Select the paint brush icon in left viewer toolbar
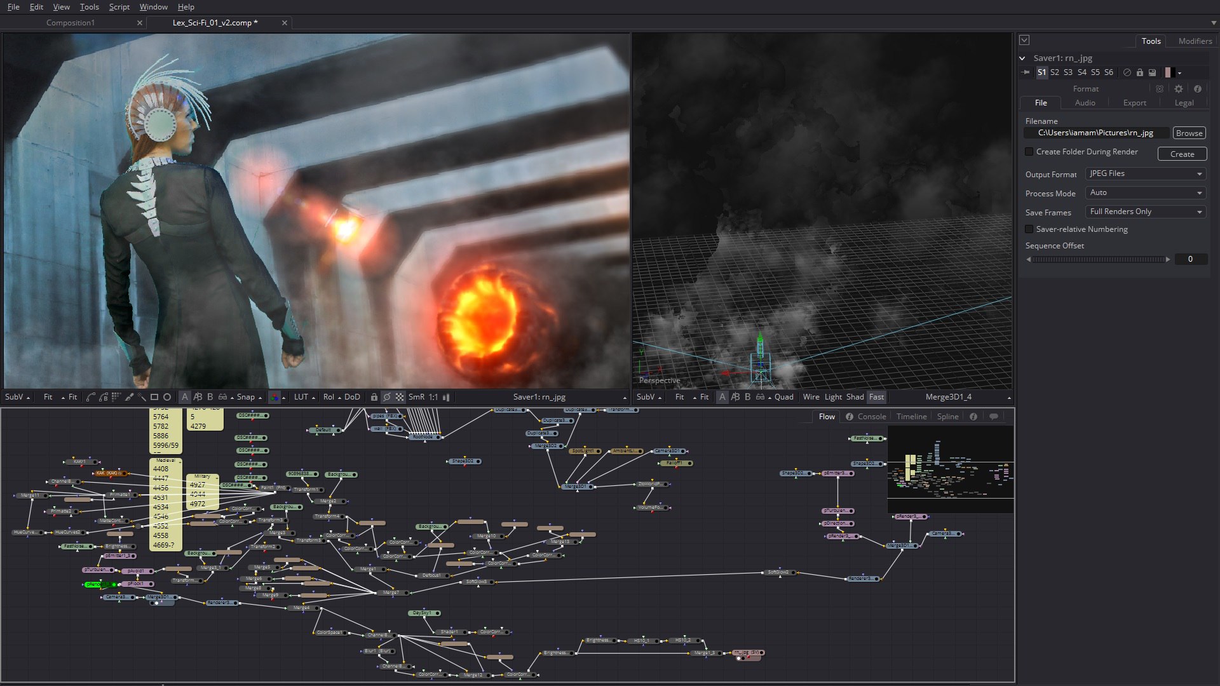Viewport: 1220px width, 686px height. pos(129,397)
